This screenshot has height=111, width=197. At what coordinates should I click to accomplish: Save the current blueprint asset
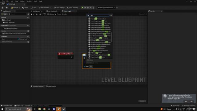tap(2, 8)
